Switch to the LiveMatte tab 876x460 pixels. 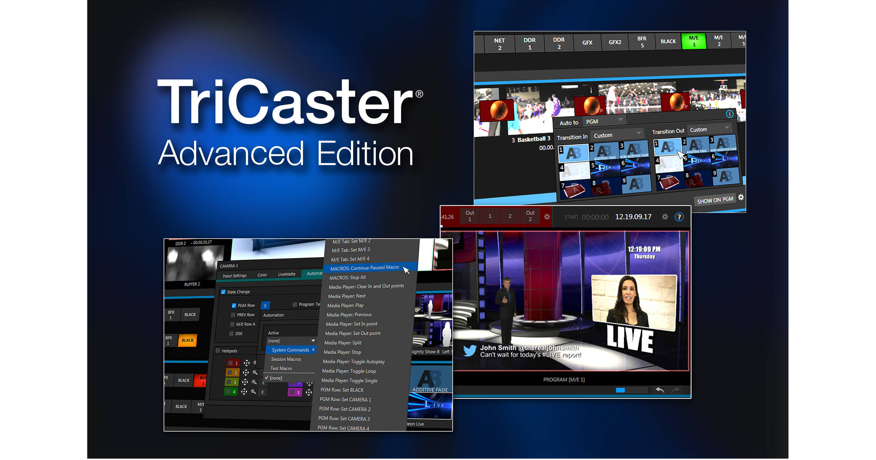(287, 274)
